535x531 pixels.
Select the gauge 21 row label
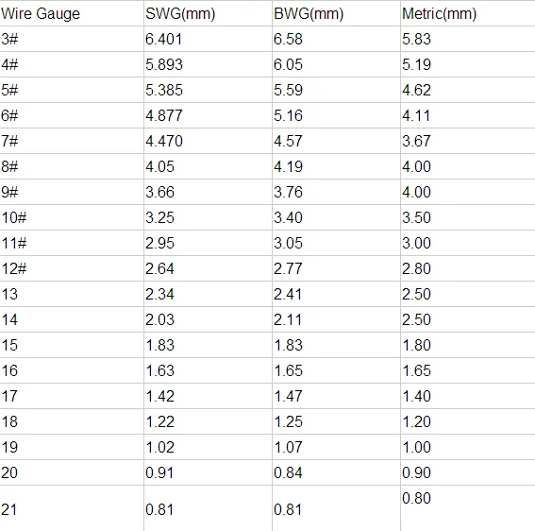point(9,509)
